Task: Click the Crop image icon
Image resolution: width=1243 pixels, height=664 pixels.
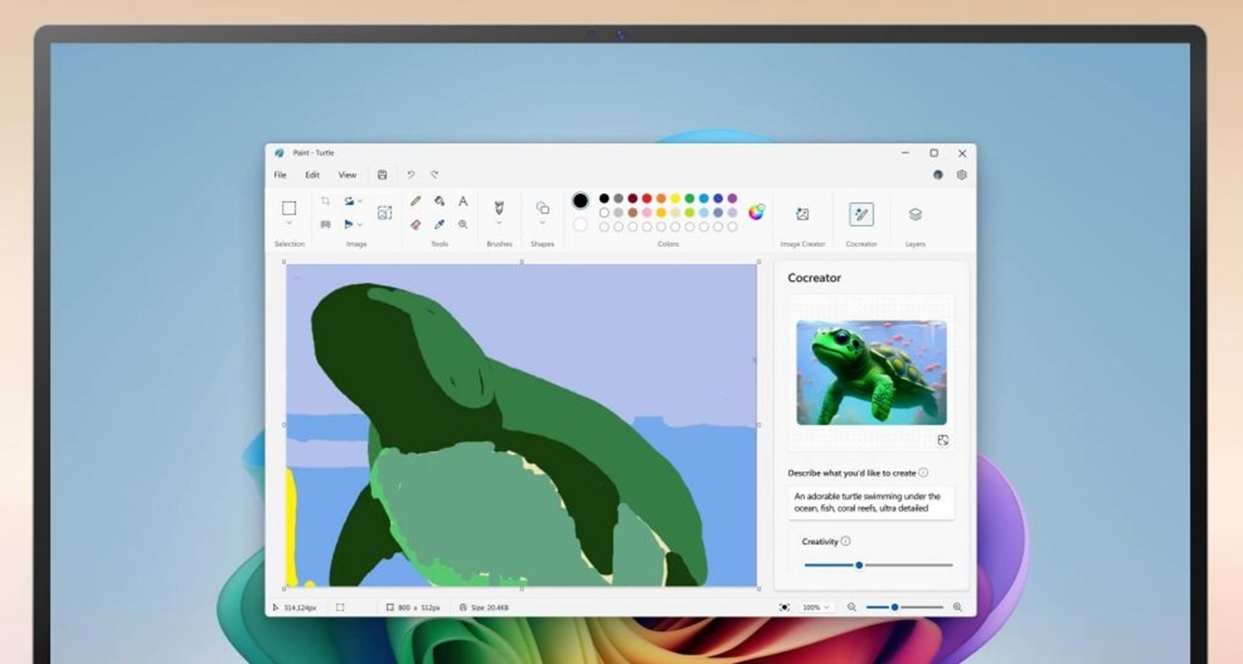Action: [x=325, y=201]
